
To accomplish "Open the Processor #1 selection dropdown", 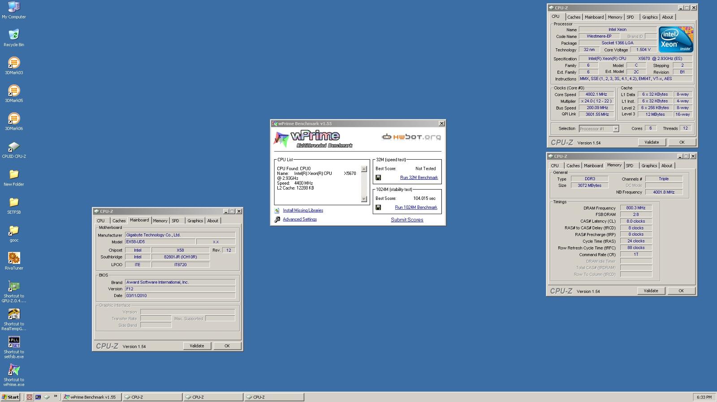I will [x=616, y=129].
